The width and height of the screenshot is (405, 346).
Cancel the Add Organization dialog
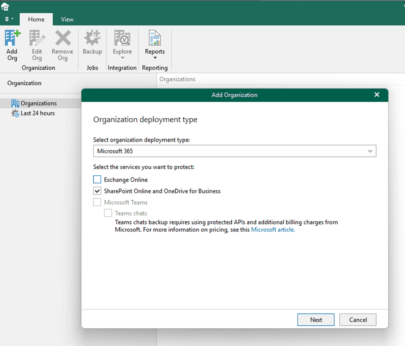click(x=357, y=320)
